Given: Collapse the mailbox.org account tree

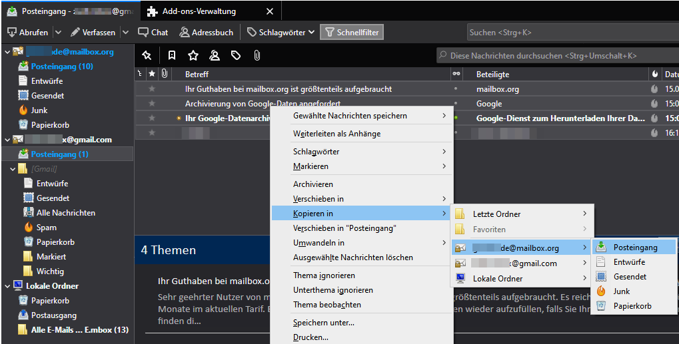Looking at the screenshot, I should click(7, 52).
